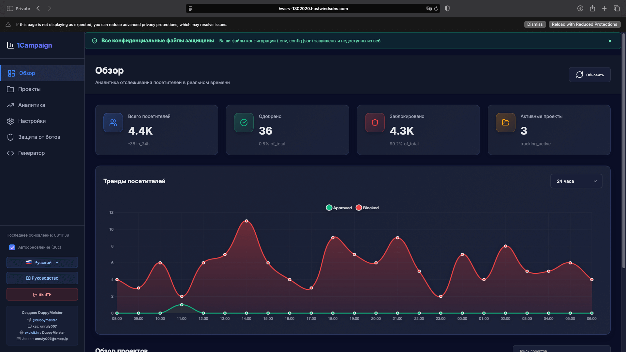The width and height of the screenshot is (626, 352).
Task: Disable the Автообновление (30с) checkbox
Action: coord(12,247)
